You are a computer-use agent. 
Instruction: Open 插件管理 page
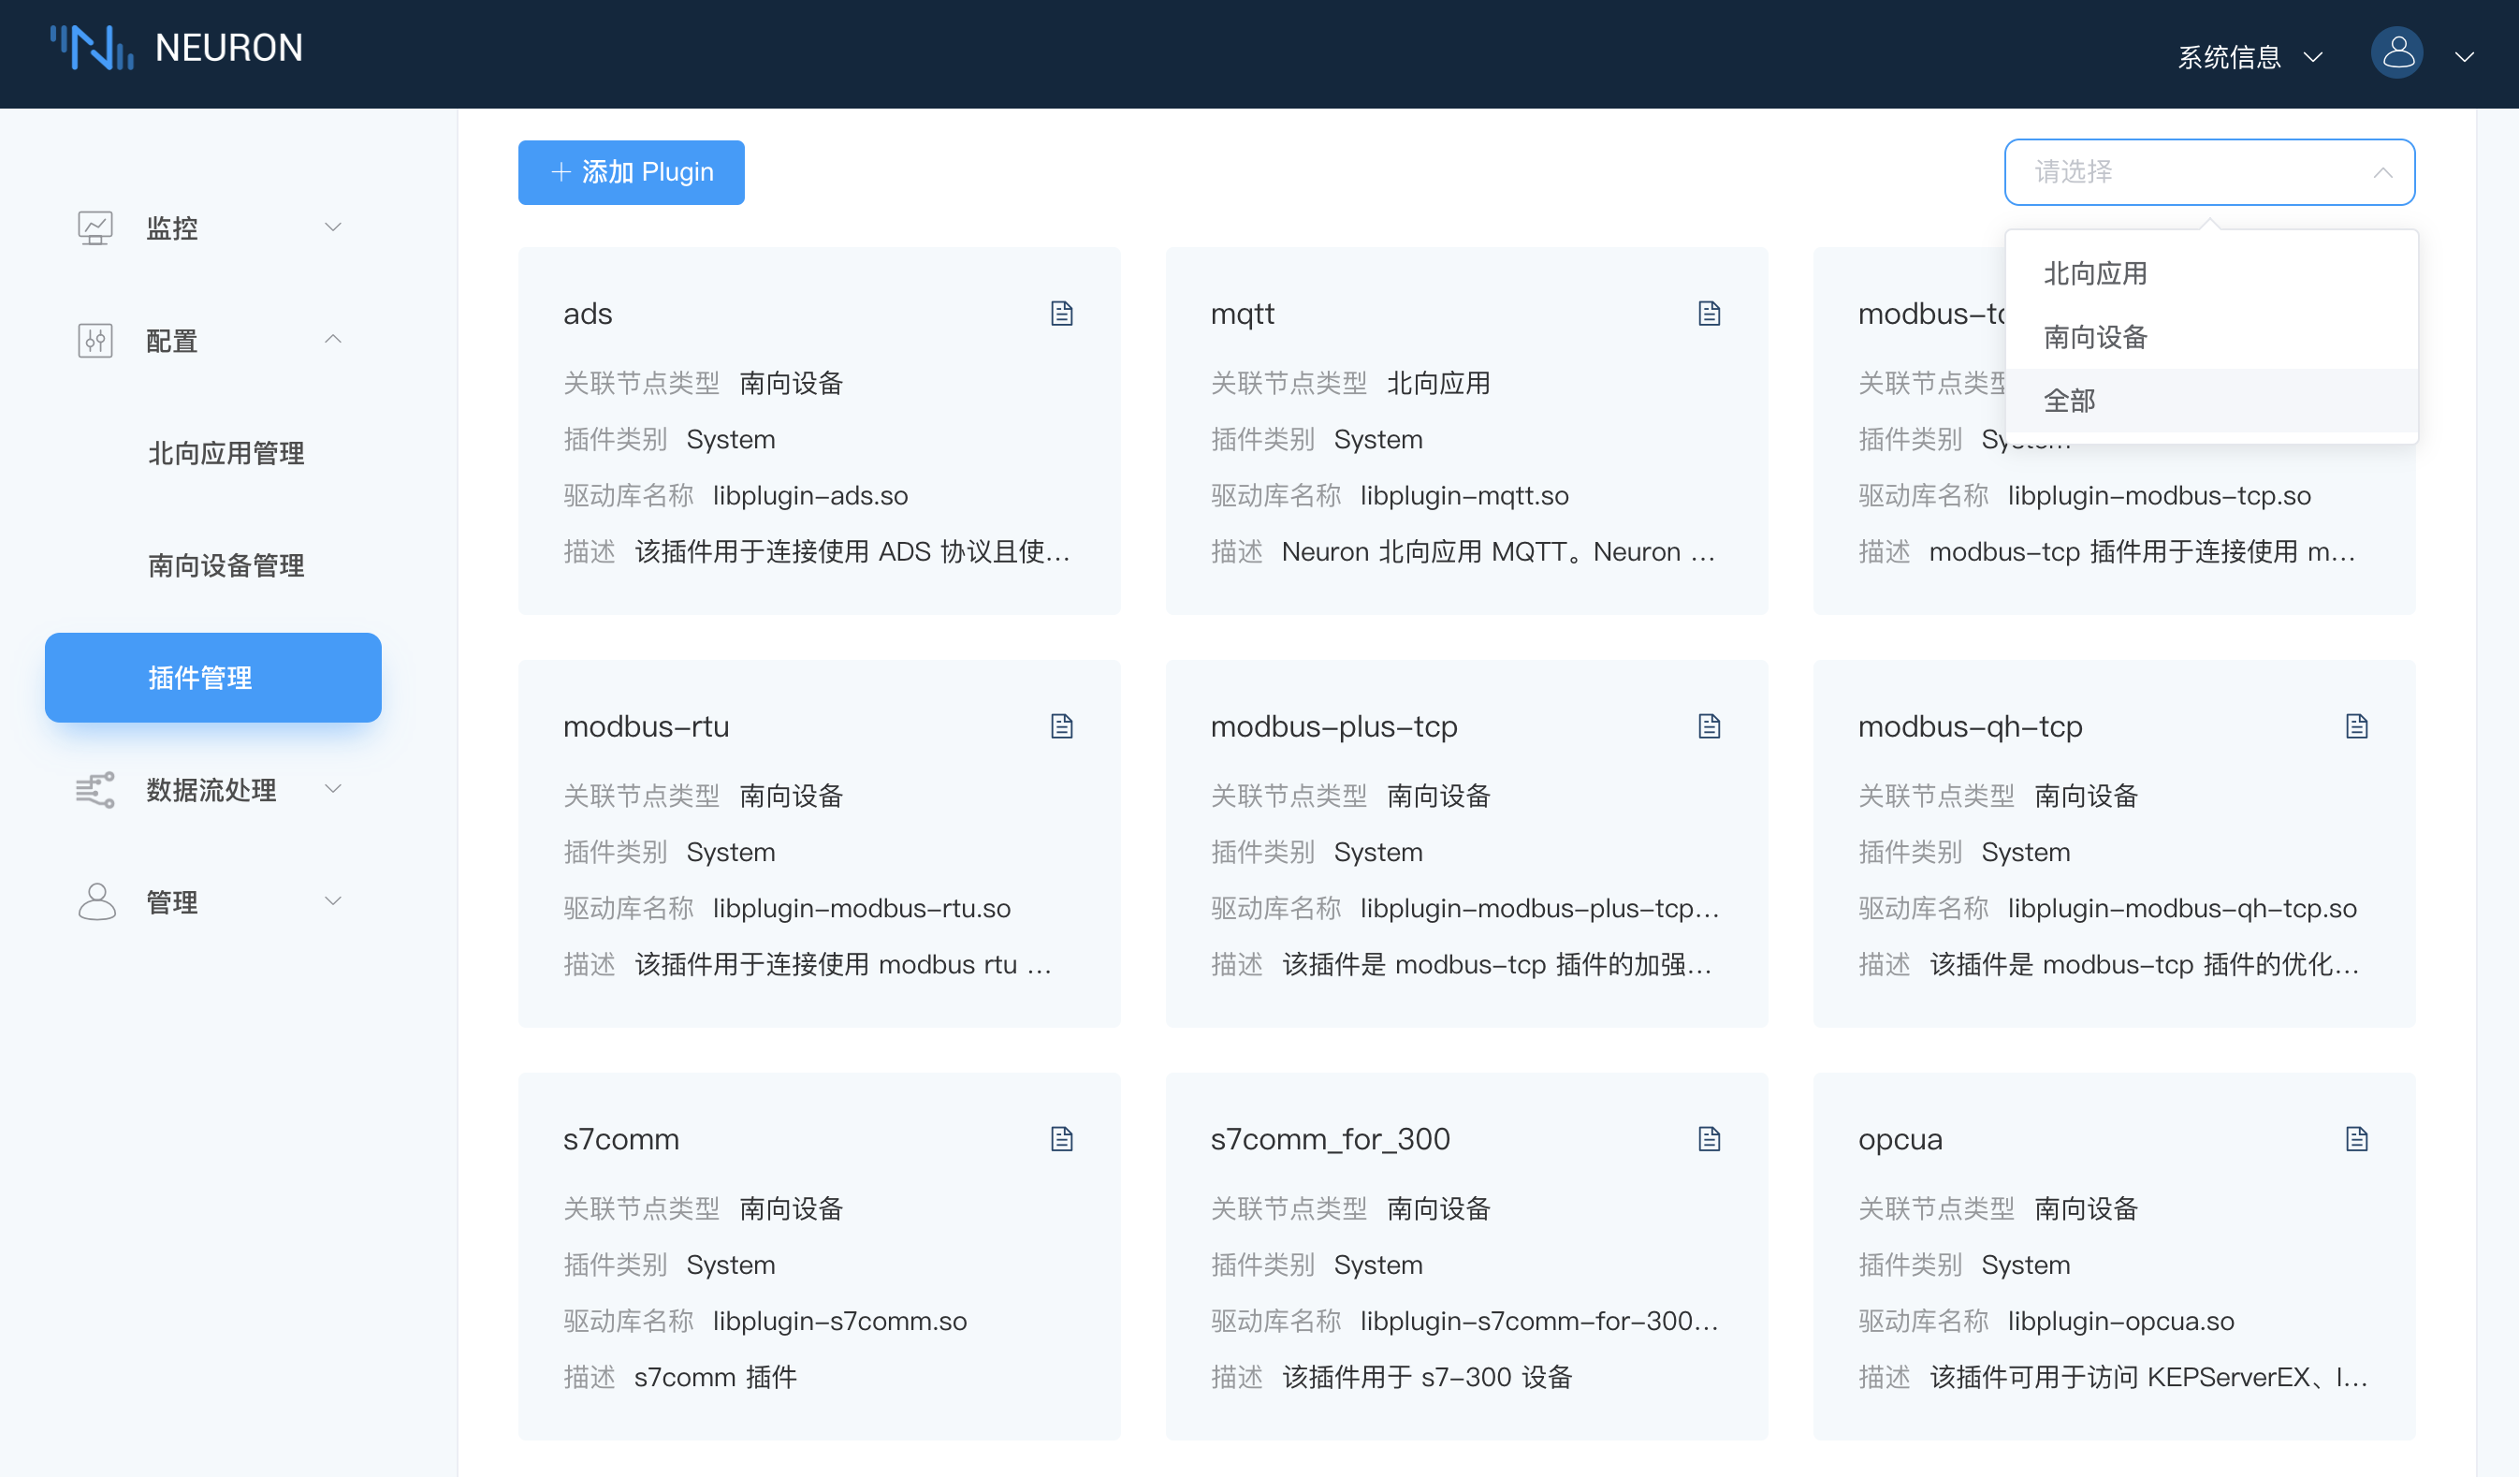pyautogui.click(x=213, y=678)
